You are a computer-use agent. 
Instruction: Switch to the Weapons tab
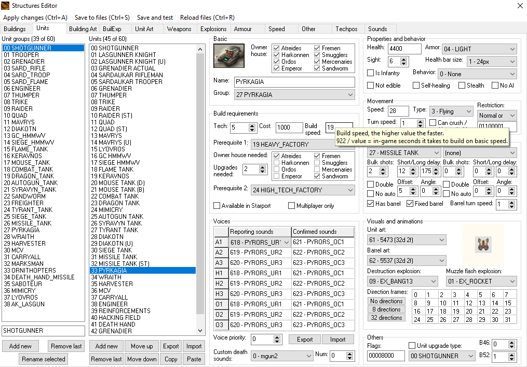tap(179, 29)
